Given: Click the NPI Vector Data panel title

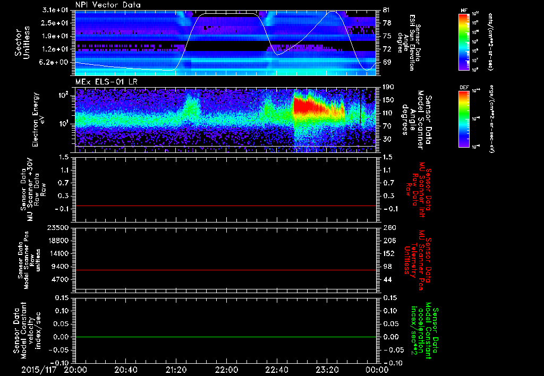Looking at the screenshot, I should tap(108, 5).
